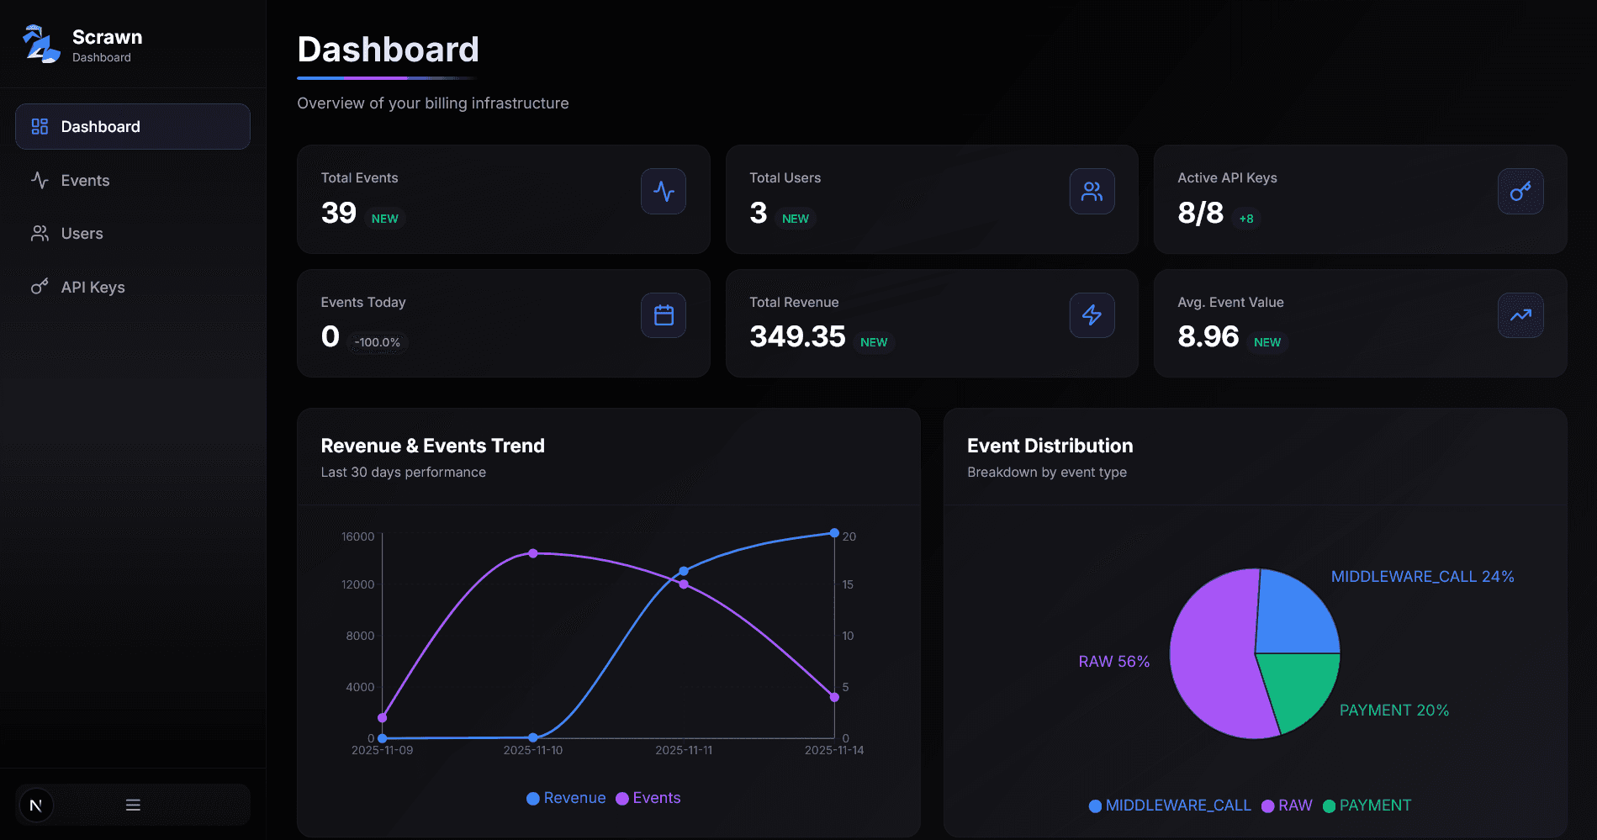This screenshot has width=1597, height=840.
Task: Click the Scrawn logo in the sidebar
Action: click(x=40, y=43)
